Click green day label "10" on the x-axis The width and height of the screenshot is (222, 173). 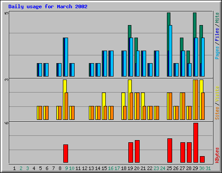[x=72, y=168]
